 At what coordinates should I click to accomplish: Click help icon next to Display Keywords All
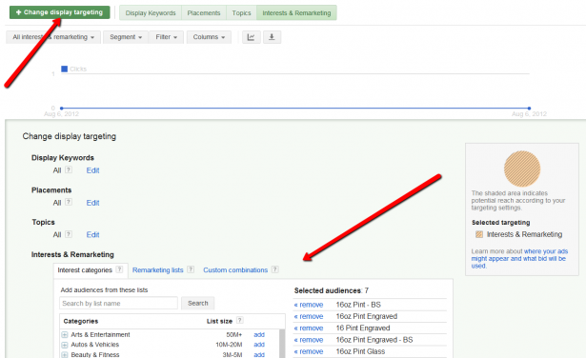(x=69, y=169)
